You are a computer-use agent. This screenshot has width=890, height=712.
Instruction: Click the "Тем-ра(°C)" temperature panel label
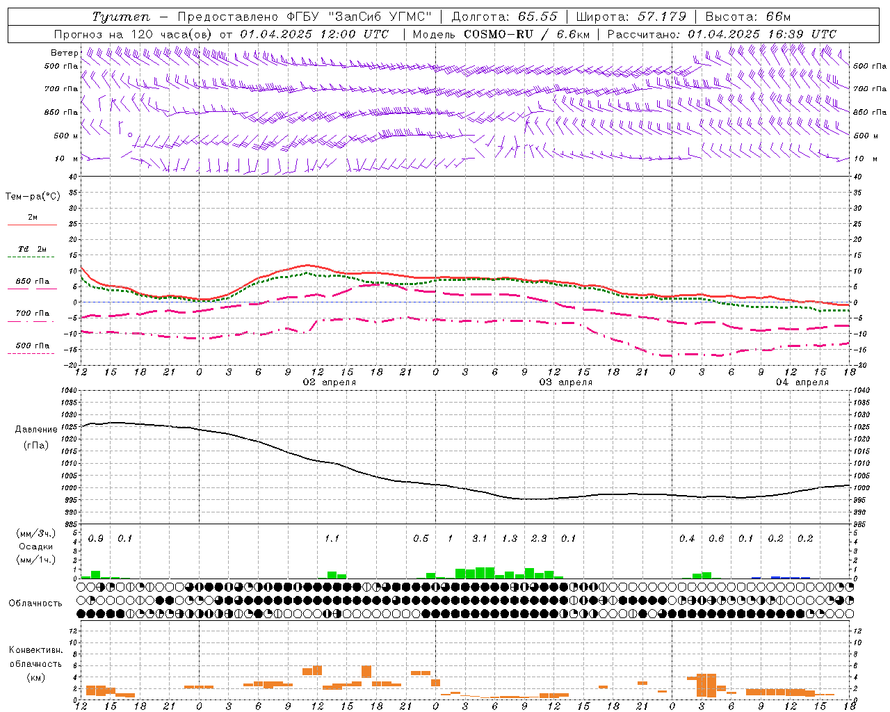(x=33, y=197)
